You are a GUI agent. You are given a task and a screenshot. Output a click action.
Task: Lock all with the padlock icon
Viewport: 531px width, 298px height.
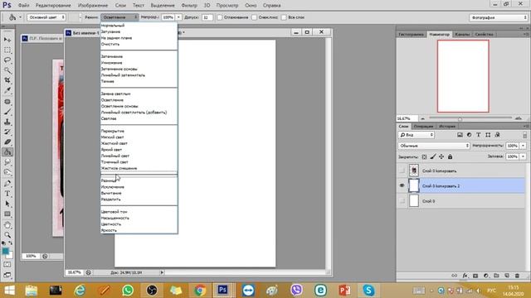pos(450,156)
